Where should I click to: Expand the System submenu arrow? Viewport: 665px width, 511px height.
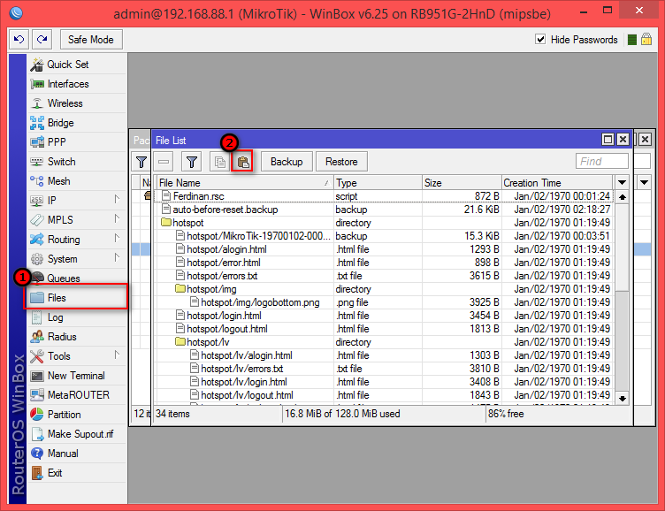(117, 258)
